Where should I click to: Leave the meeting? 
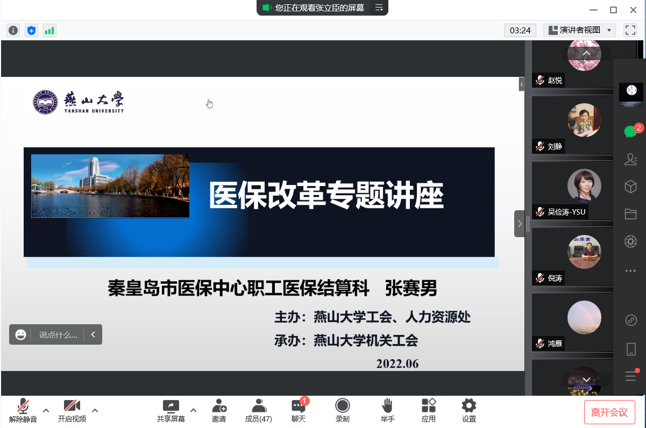point(609,412)
